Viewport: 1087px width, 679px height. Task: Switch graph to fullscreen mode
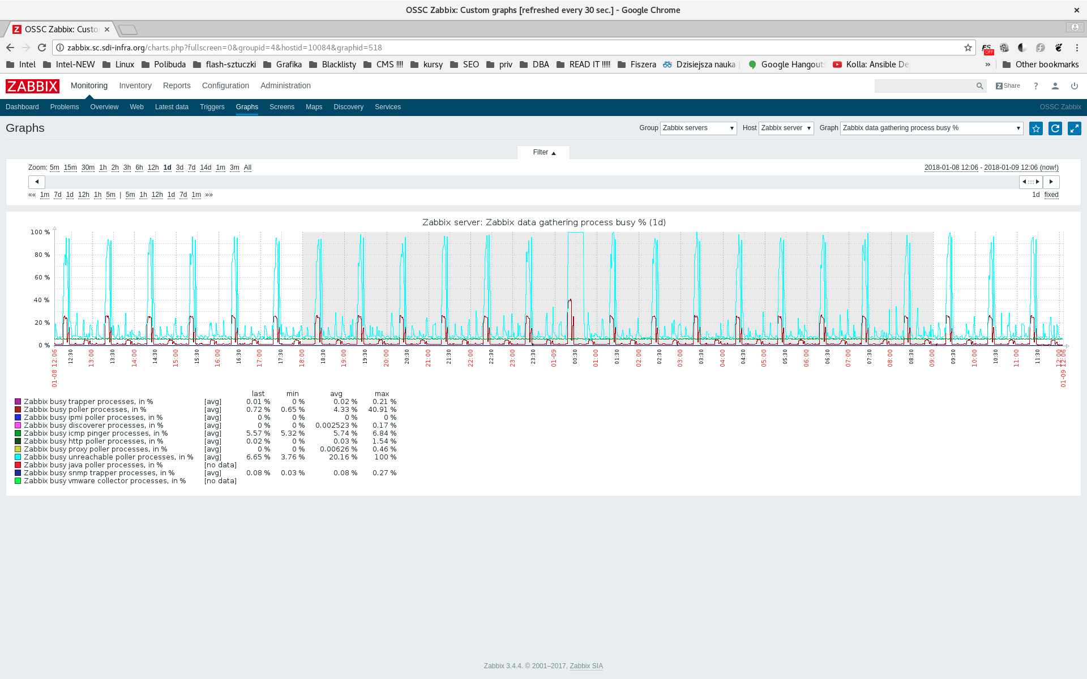click(x=1075, y=128)
